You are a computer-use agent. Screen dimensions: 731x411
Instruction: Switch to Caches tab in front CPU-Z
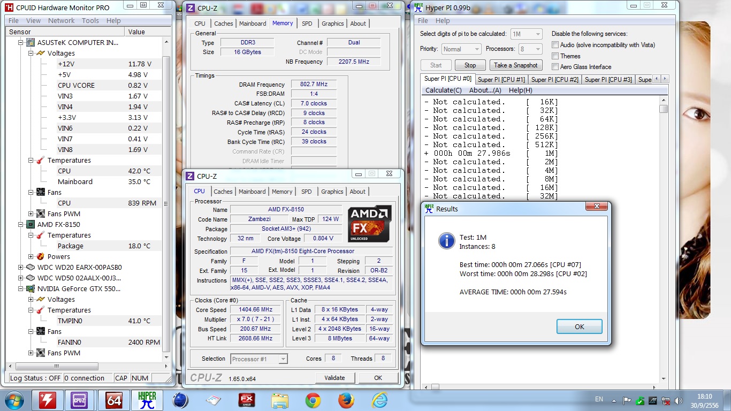pos(223,192)
